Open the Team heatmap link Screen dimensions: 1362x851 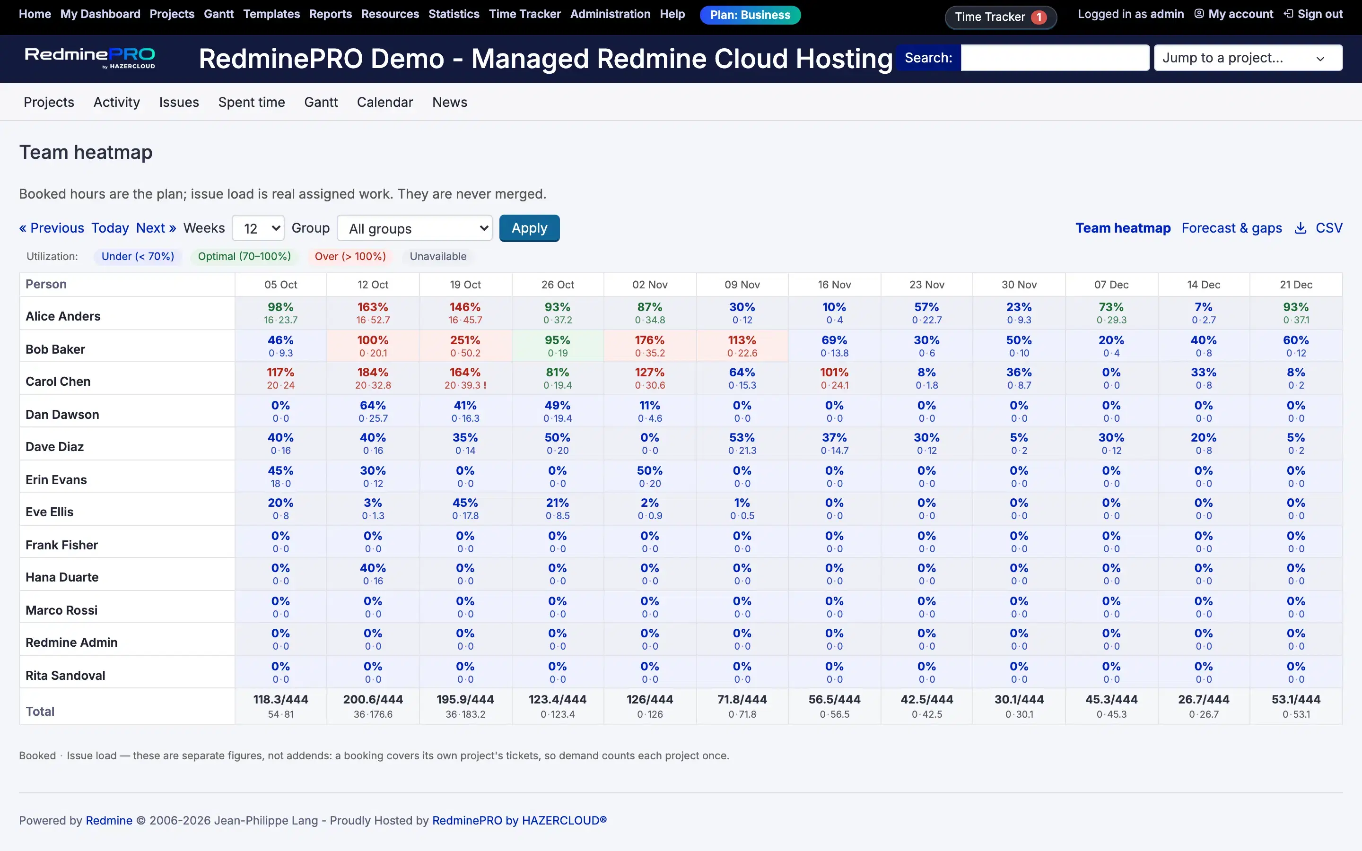point(1123,228)
